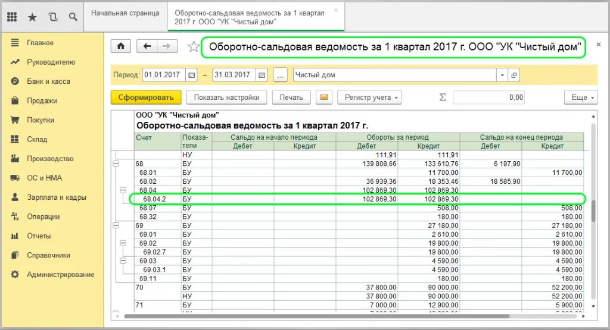This screenshot has height=330, width=610.
Task: Collapse account 68.04 group
Action: (123, 190)
